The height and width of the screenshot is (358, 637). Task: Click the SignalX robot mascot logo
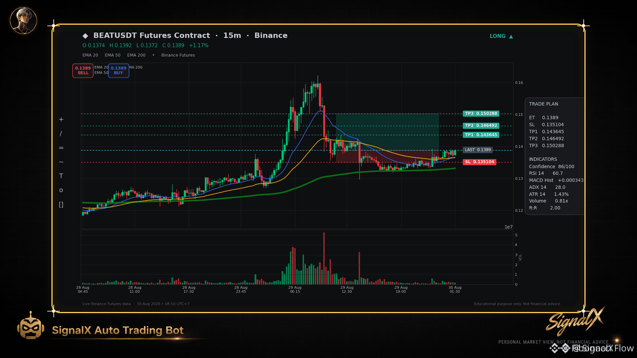coord(30,325)
